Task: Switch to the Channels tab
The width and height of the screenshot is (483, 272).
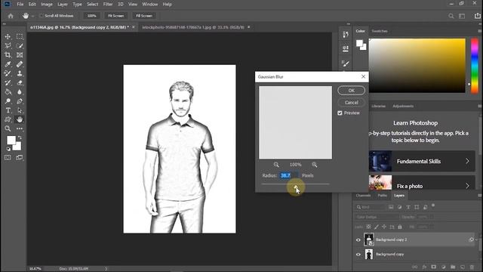Action: pos(363,196)
